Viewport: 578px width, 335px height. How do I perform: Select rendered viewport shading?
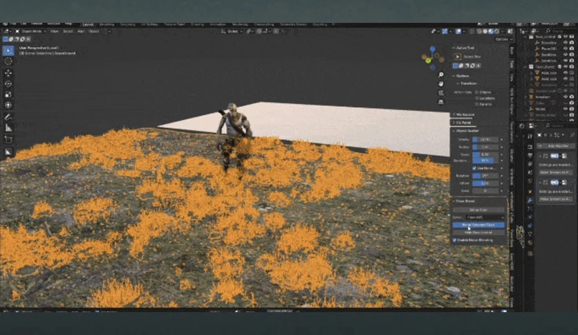(496, 31)
